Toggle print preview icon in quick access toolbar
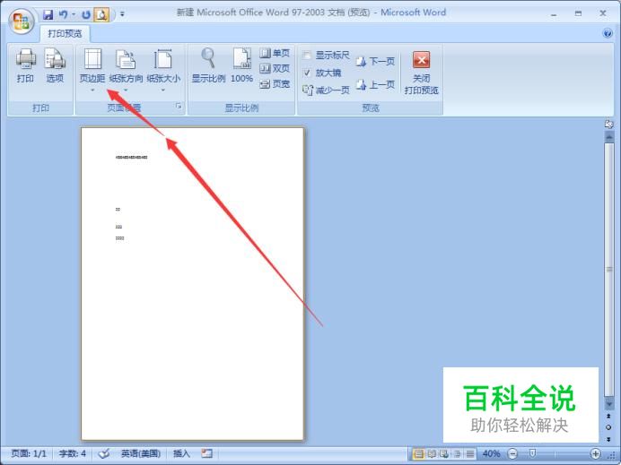621x465 pixels. pos(101,15)
